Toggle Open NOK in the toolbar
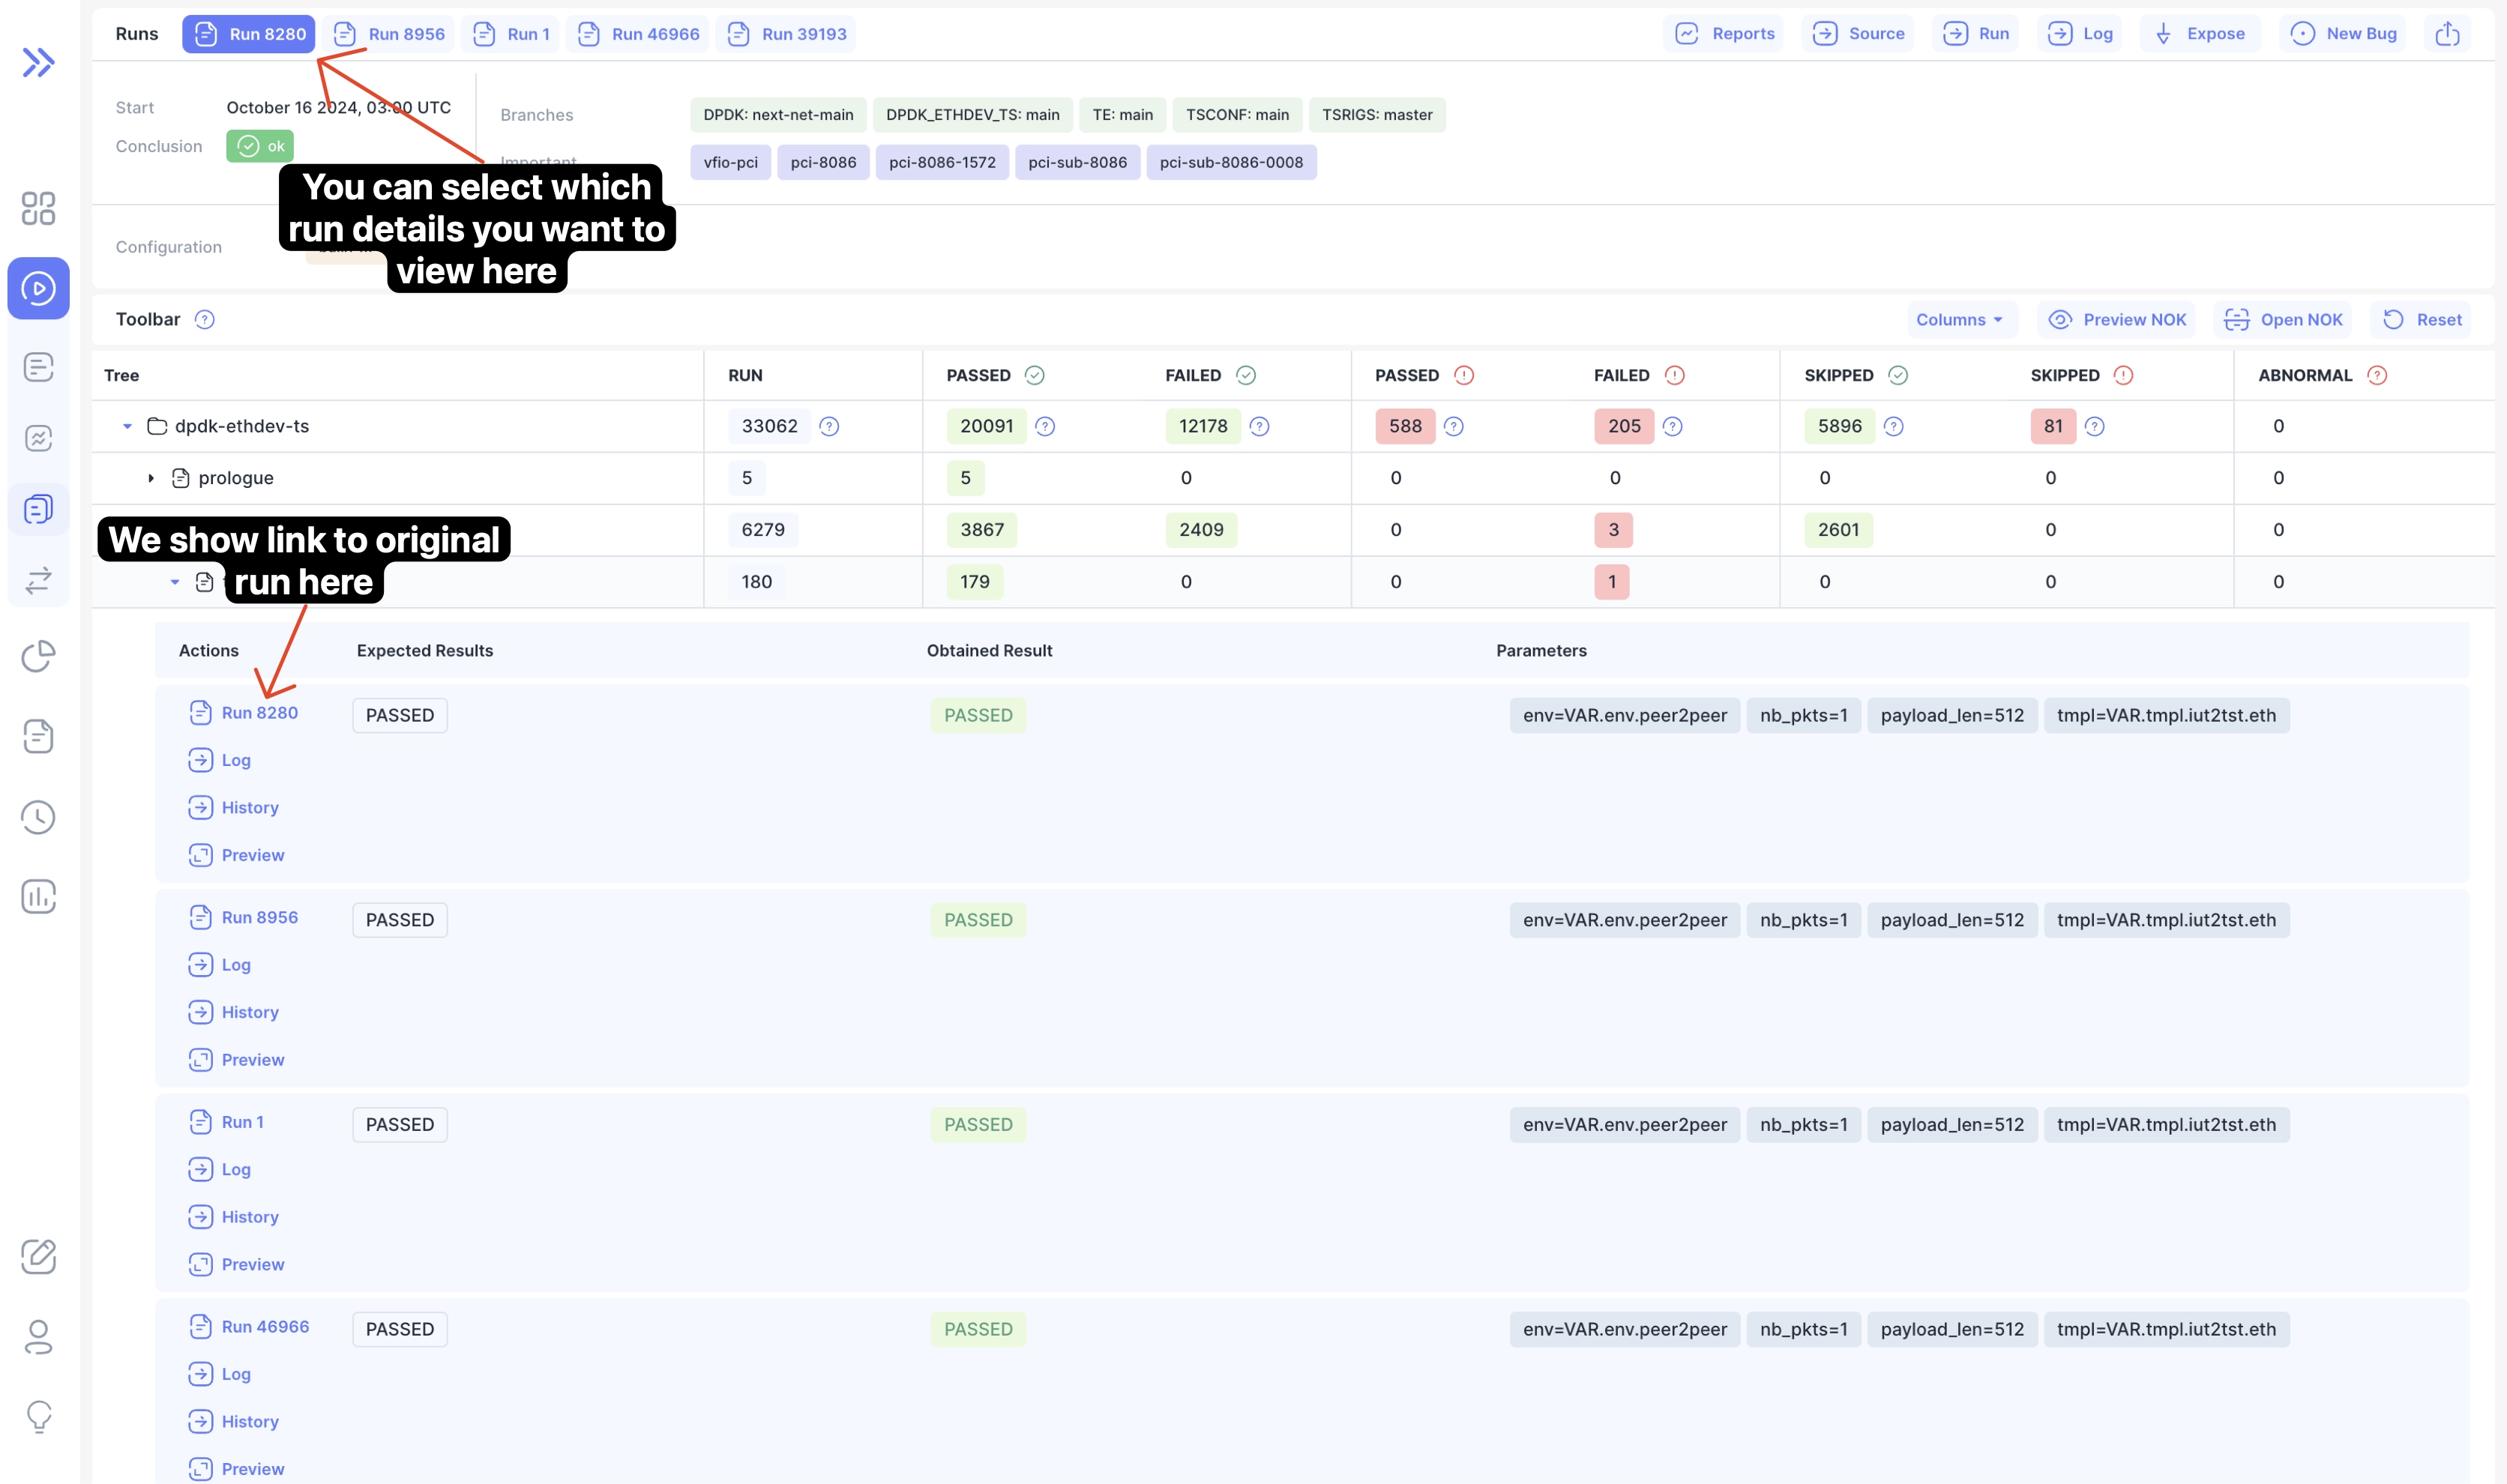 [2283, 319]
